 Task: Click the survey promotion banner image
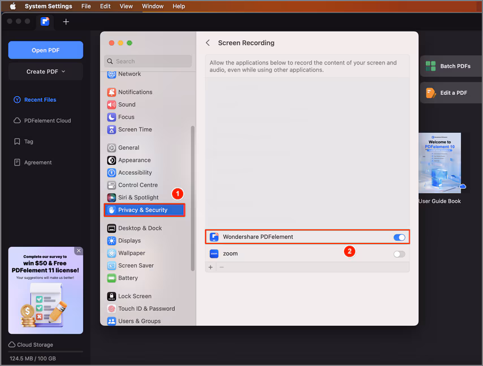[x=46, y=290]
